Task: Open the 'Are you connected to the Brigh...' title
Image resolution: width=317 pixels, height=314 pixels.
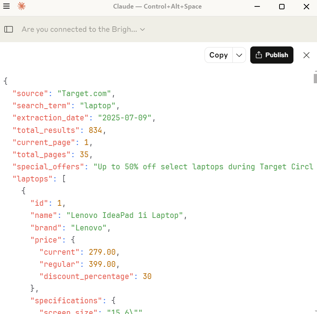Action: click(x=79, y=29)
